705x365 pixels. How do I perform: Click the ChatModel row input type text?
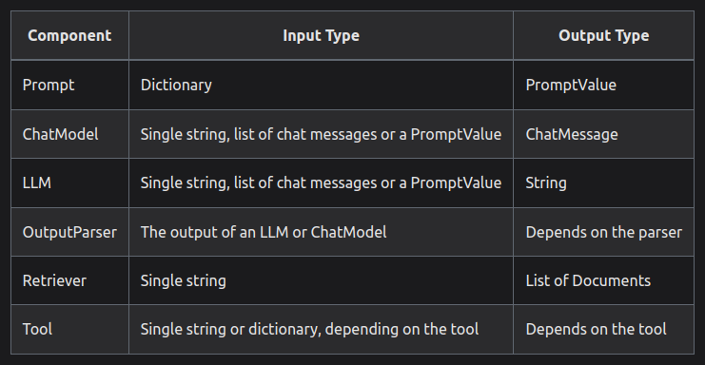click(x=321, y=134)
